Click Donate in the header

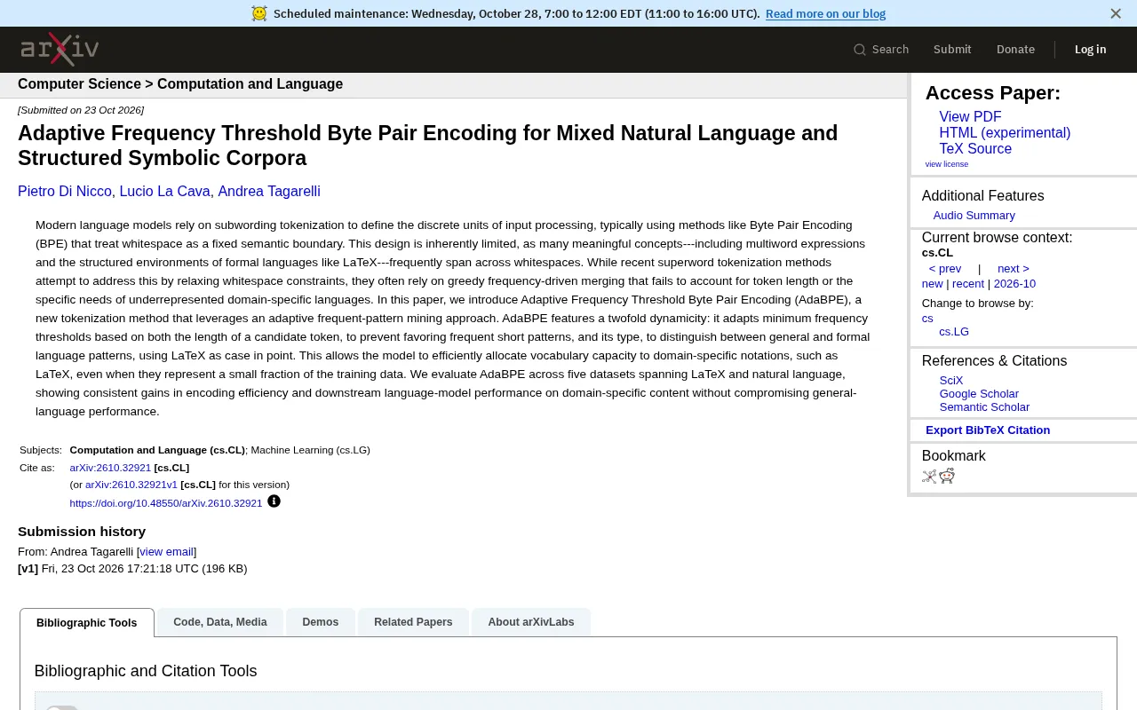[x=1015, y=50]
